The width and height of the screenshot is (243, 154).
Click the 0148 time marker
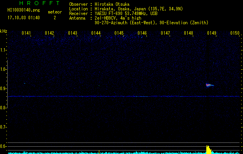(x=189, y=33)
